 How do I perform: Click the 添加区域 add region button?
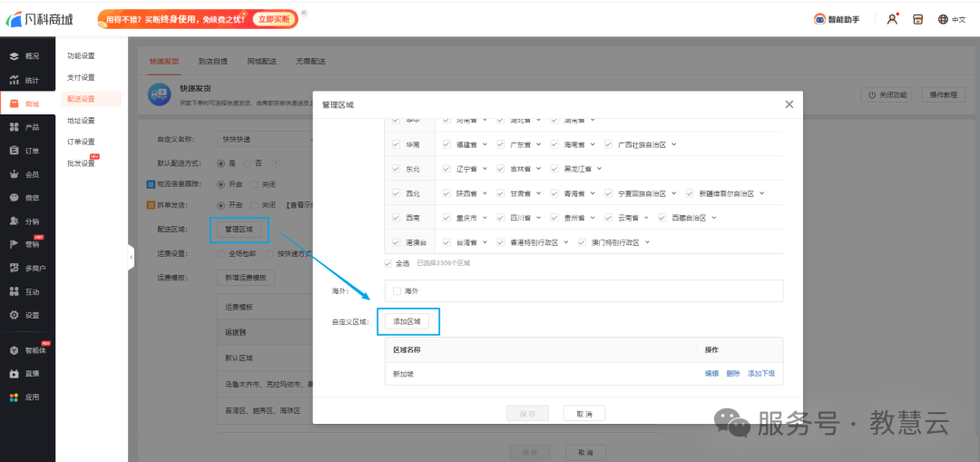407,321
